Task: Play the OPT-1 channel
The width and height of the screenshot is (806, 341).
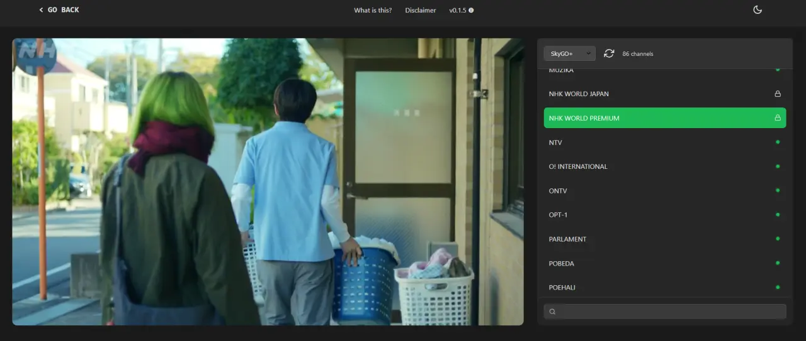Action: (x=665, y=215)
